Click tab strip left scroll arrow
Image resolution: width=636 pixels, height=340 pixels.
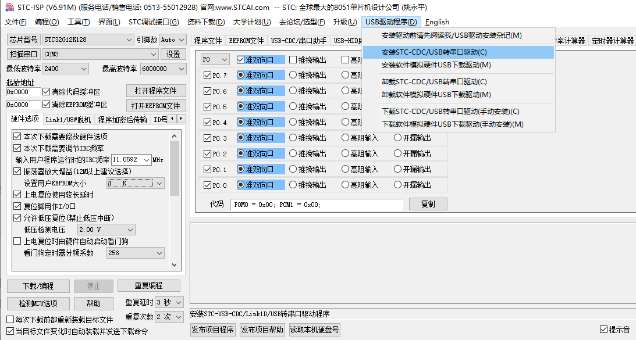pyautogui.click(x=172, y=119)
